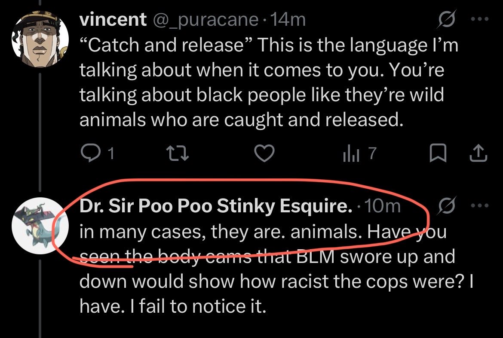Open more options on vincent's tweet

point(480,19)
